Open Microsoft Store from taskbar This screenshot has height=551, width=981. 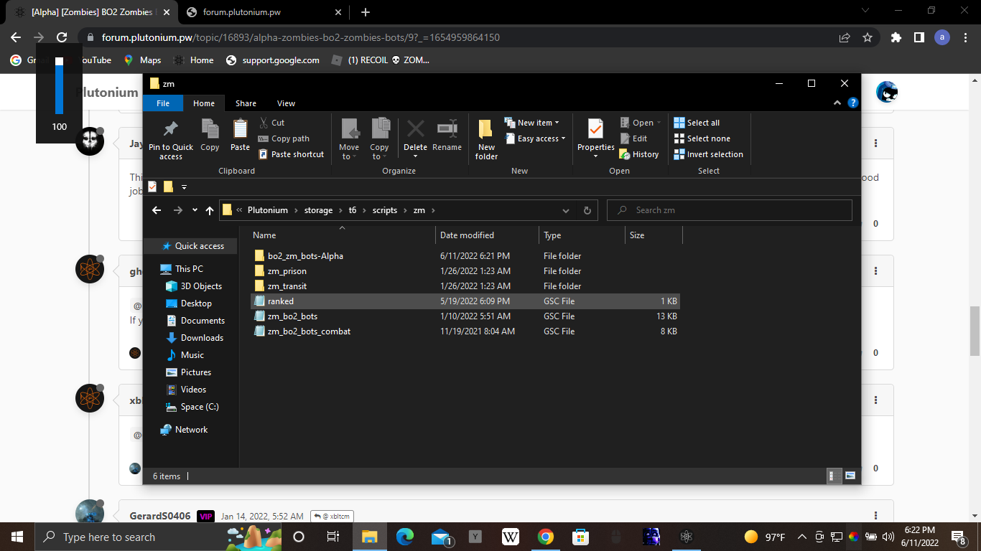580,537
